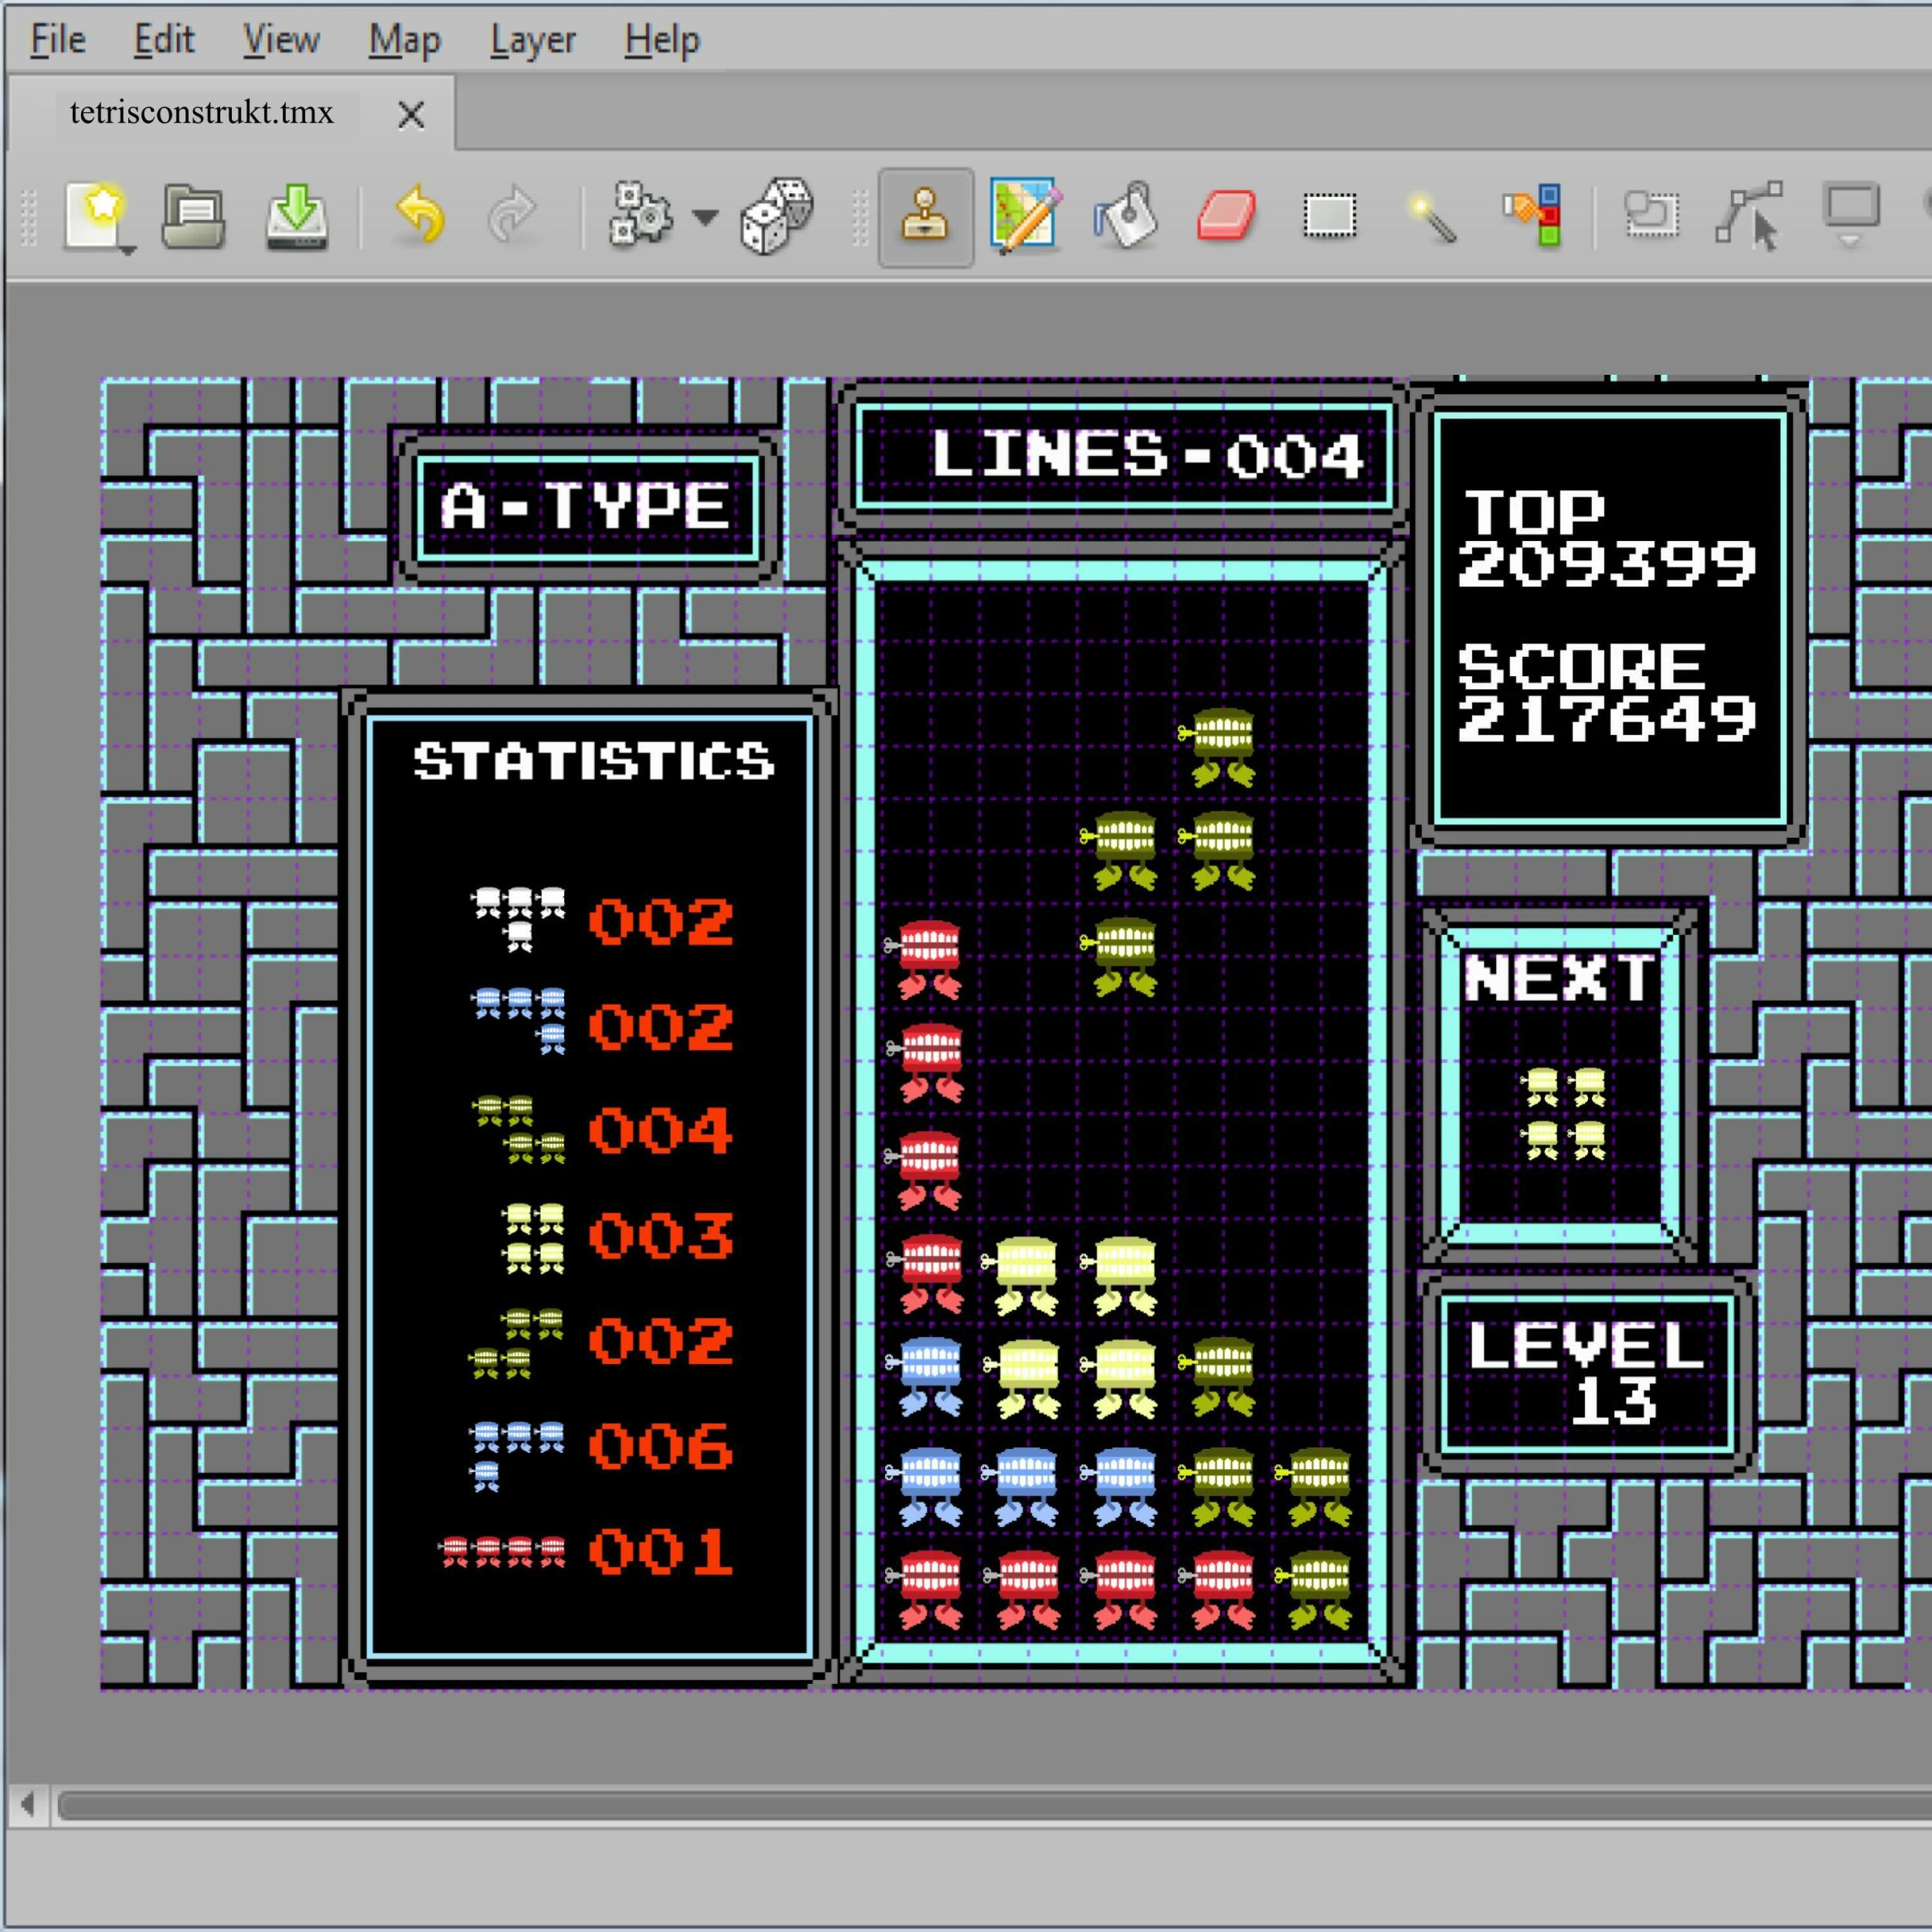The width and height of the screenshot is (1932, 1932).
Task: Click the horizontal scrollbar left arrow
Action: 28,1805
